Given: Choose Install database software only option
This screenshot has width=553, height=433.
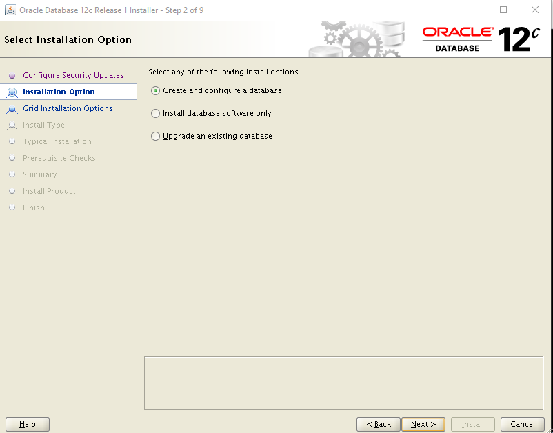Looking at the screenshot, I should (155, 113).
